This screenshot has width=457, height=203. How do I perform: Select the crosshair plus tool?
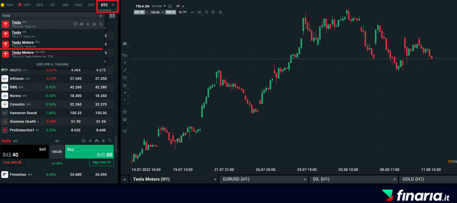coord(125,63)
